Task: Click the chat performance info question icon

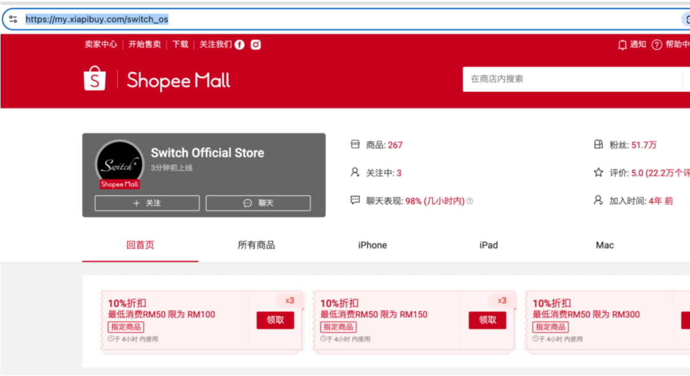Action: tap(470, 201)
